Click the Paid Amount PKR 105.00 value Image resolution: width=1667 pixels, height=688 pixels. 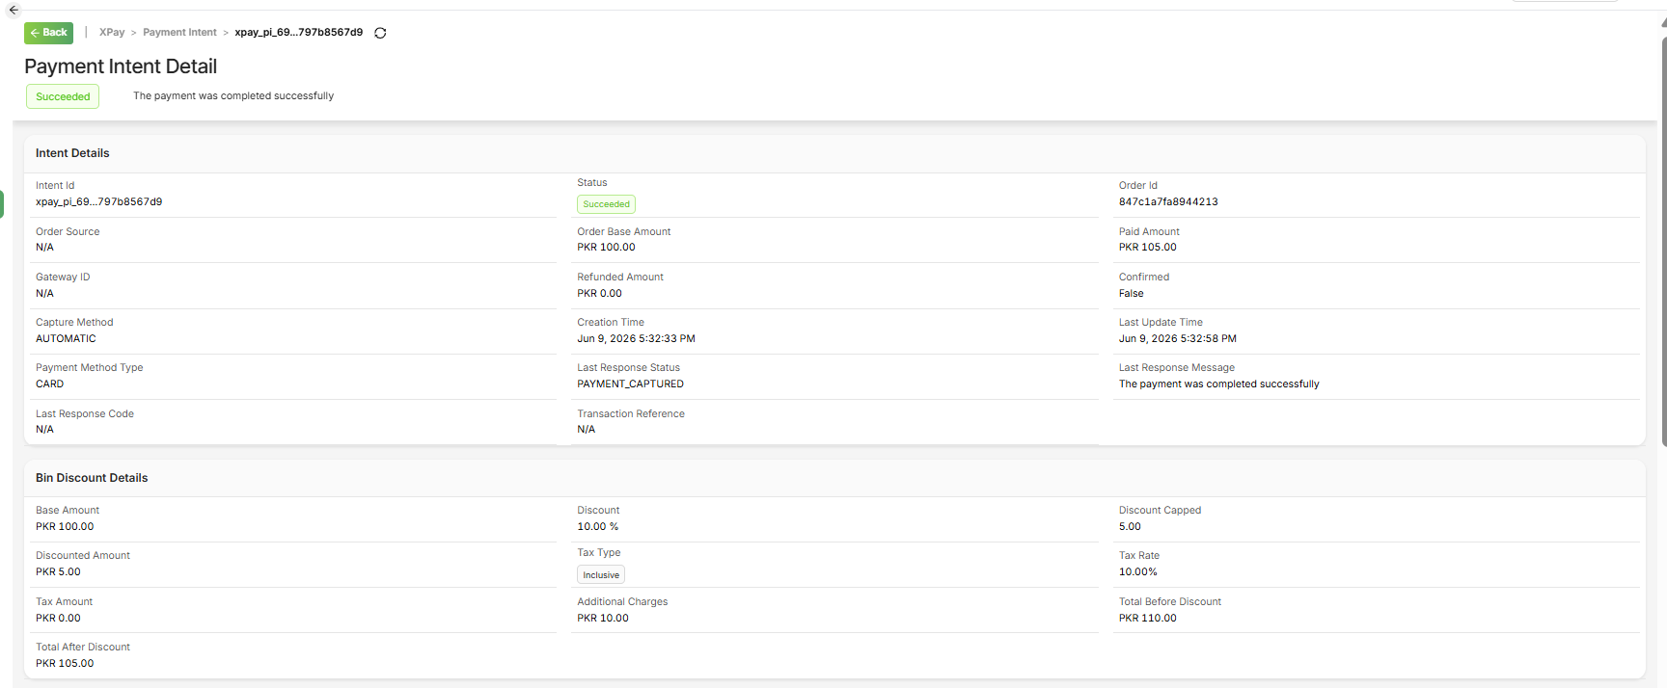pos(1147,248)
